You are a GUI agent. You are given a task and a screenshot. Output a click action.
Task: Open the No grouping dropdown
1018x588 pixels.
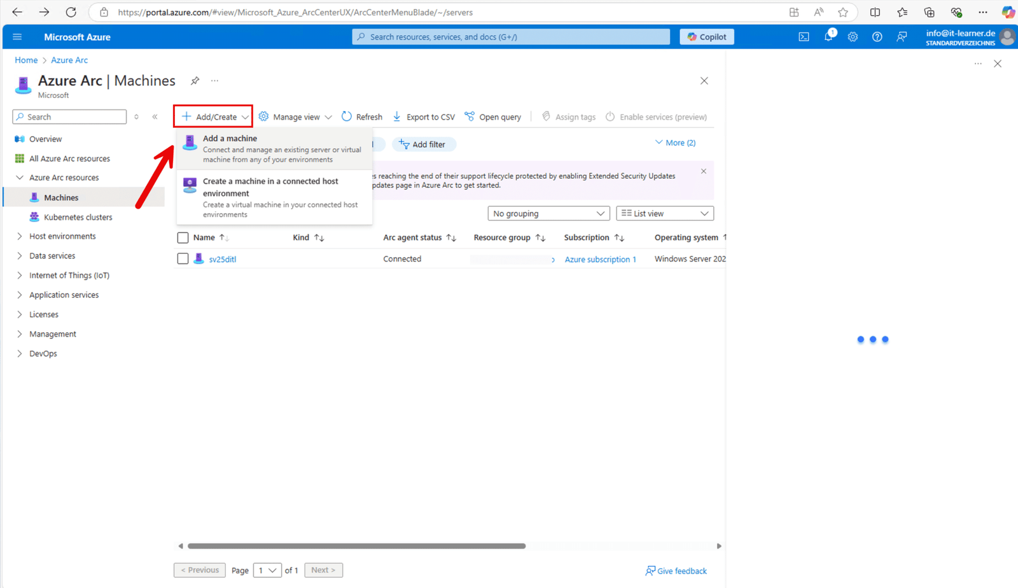pos(548,213)
